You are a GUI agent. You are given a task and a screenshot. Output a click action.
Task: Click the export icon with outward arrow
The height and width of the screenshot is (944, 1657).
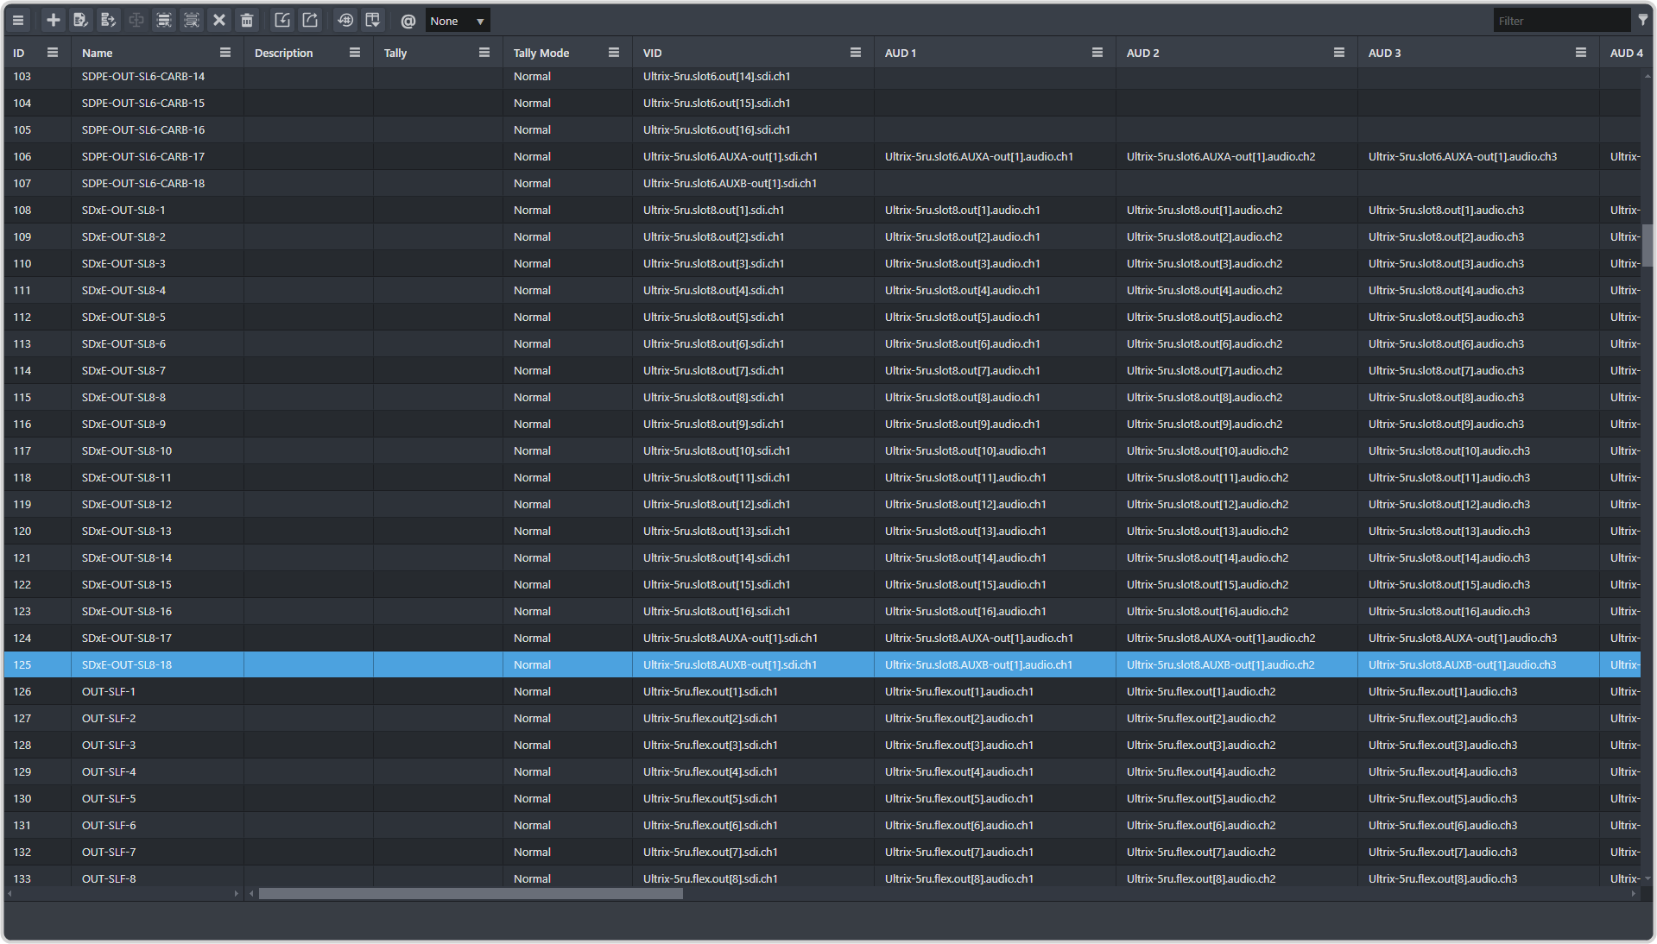point(310,20)
